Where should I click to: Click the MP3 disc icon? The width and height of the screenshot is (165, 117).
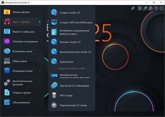tap(54, 22)
